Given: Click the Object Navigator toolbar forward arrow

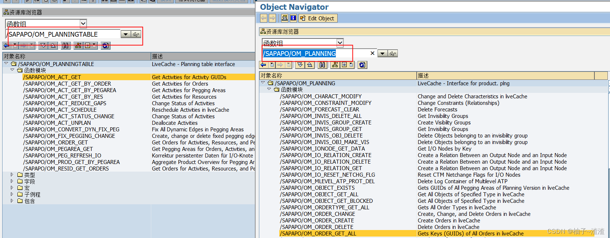Looking at the screenshot, I should pos(272,18).
